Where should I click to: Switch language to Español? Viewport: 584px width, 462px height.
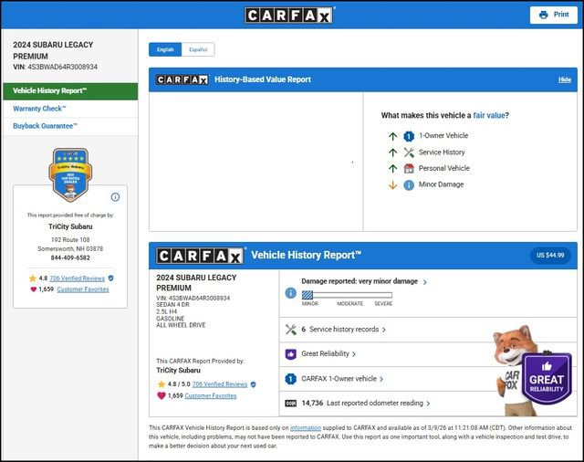pyautogui.click(x=198, y=49)
